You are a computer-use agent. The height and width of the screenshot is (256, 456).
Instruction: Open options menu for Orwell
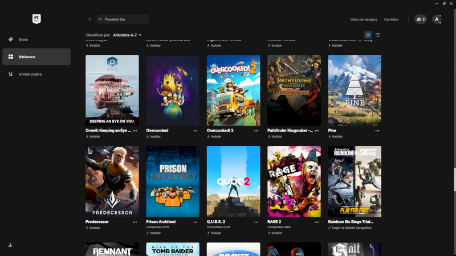(x=135, y=131)
